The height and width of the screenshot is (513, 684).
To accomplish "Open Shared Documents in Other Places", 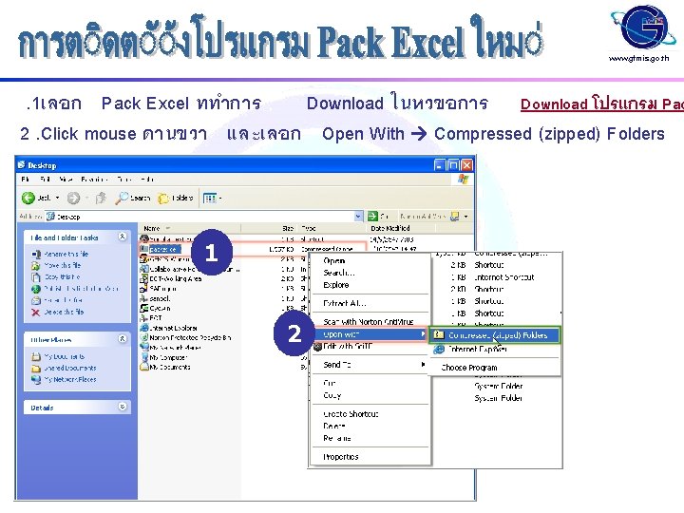I will 65,368.
